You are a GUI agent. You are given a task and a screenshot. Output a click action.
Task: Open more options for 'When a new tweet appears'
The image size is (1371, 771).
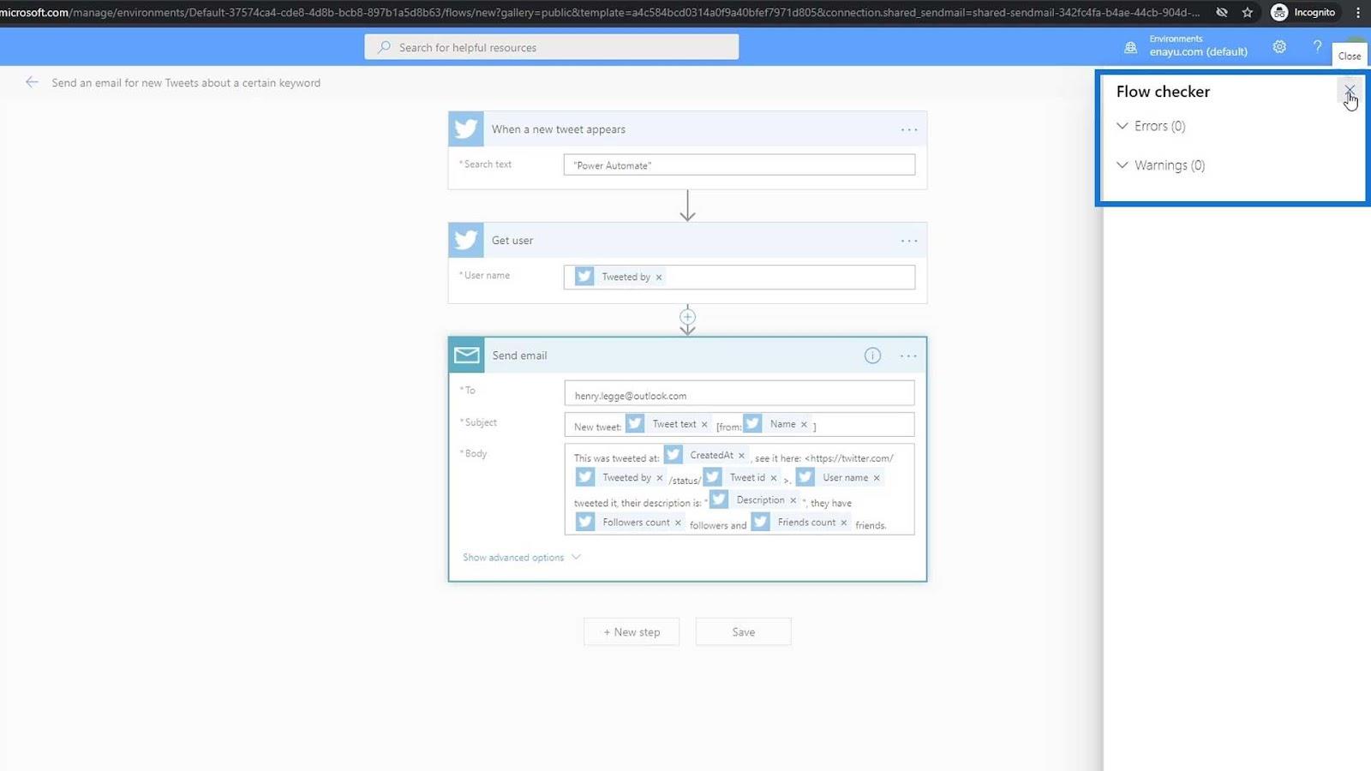[x=909, y=130]
